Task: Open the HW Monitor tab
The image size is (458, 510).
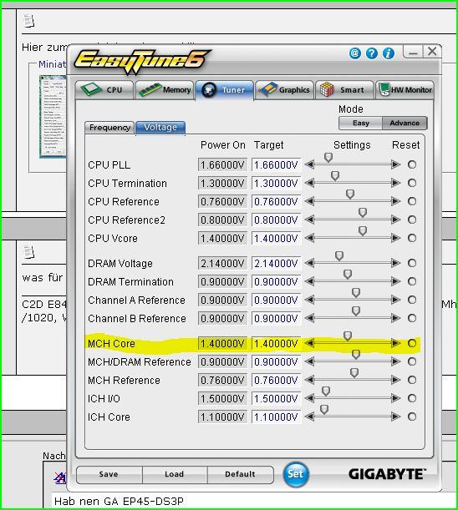Action: [x=405, y=89]
